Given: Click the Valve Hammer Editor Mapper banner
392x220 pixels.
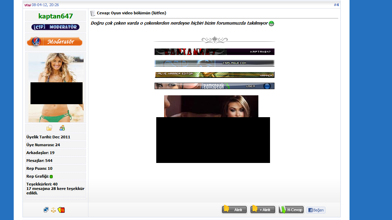Looking at the screenshot, I should click(214, 75).
